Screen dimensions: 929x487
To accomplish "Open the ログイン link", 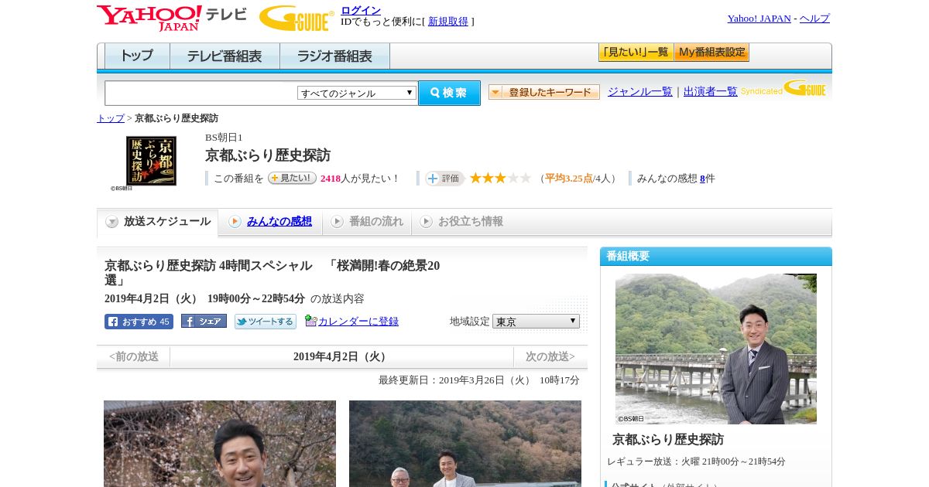I will click(x=361, y=10).
